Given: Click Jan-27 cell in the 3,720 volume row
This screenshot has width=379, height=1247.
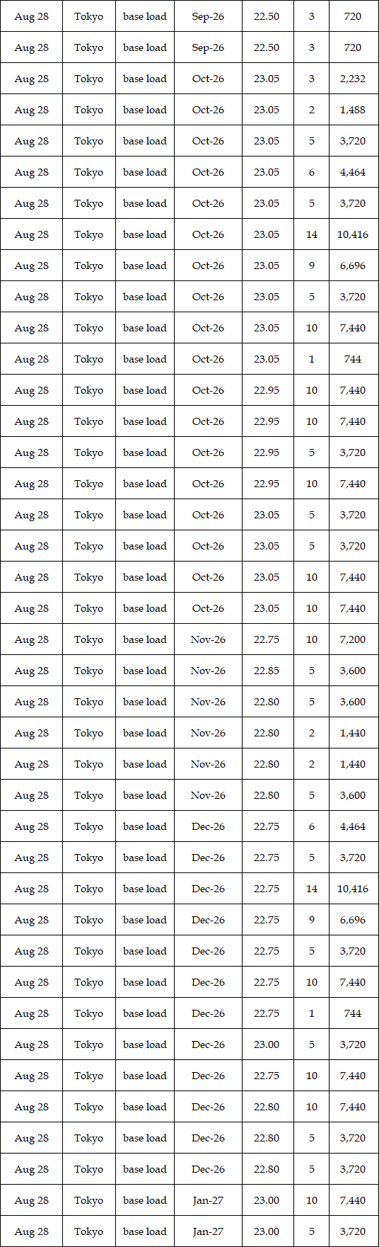Looking at the screenshot, I should coord(208,1231).
